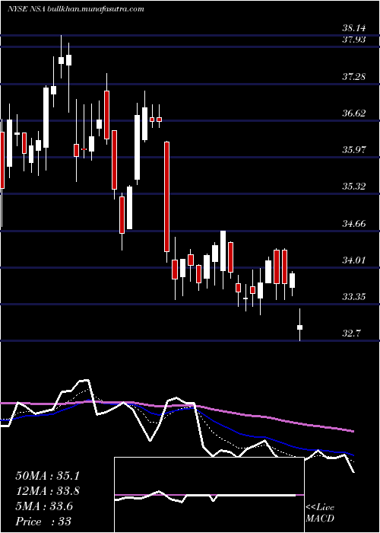Viewport: 380px width, 533px height.
Task: Click the 34.66 price level label
Action: (x=354, y=224)
